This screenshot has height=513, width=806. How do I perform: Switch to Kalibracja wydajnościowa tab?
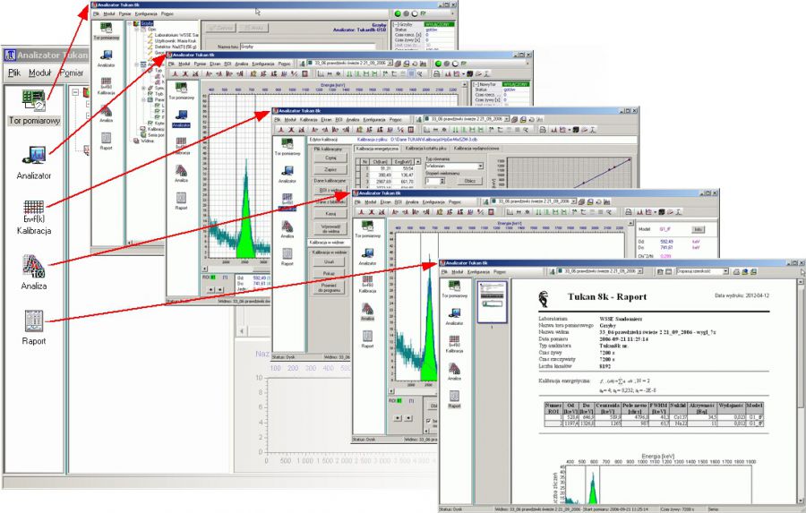[476, 149]
